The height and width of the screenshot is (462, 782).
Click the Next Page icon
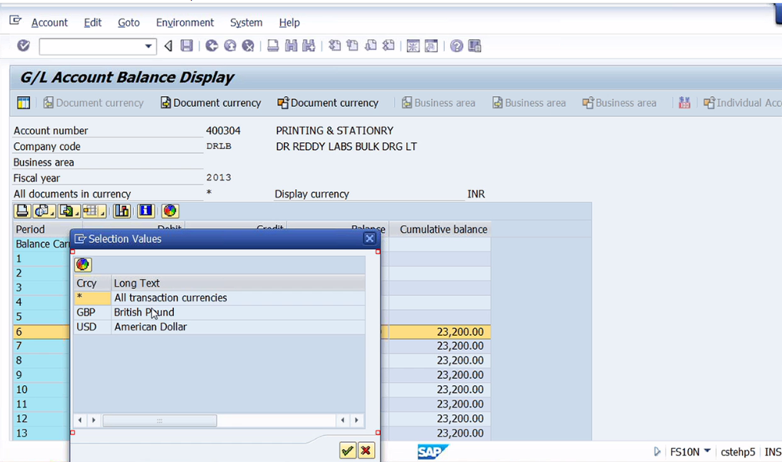point(370,46)
